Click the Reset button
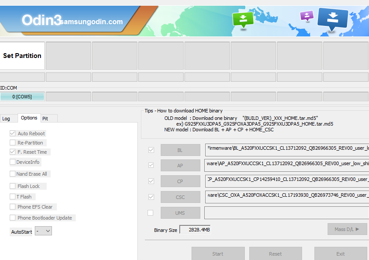Viewport: 369px width, 260px height. coord(275,254)
